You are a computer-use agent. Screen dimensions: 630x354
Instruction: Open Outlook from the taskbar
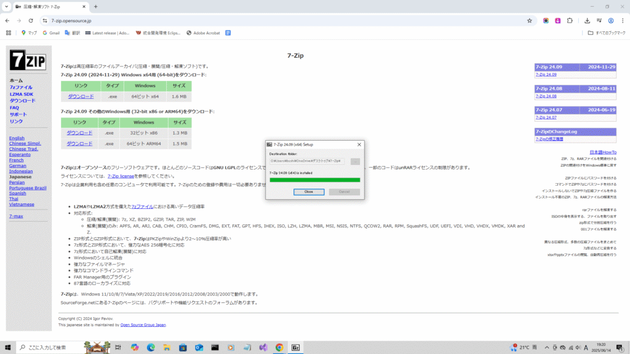tap(199, 348)
